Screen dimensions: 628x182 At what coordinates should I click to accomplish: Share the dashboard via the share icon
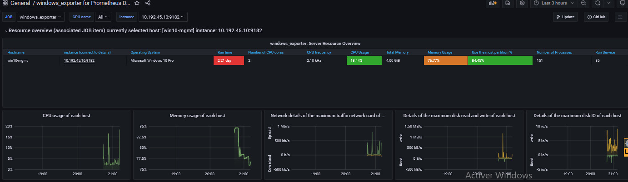tap(148, 3)
